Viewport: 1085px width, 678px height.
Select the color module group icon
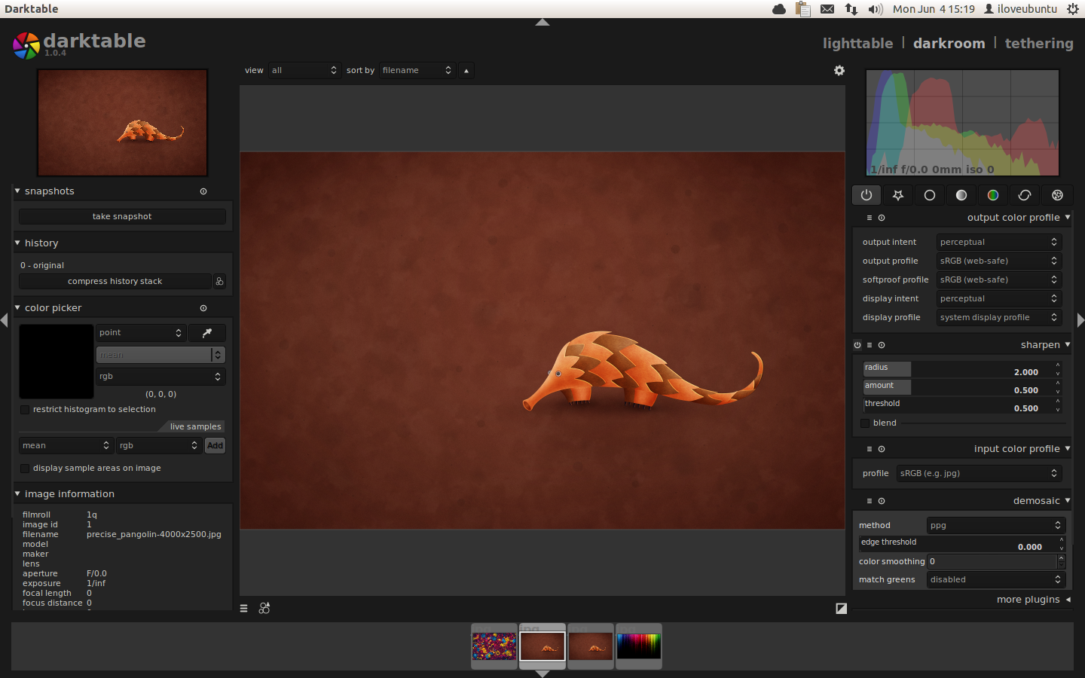993,195
